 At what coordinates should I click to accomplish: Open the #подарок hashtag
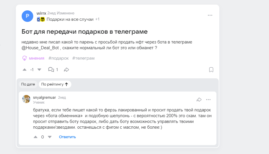(x=58, y=58)
